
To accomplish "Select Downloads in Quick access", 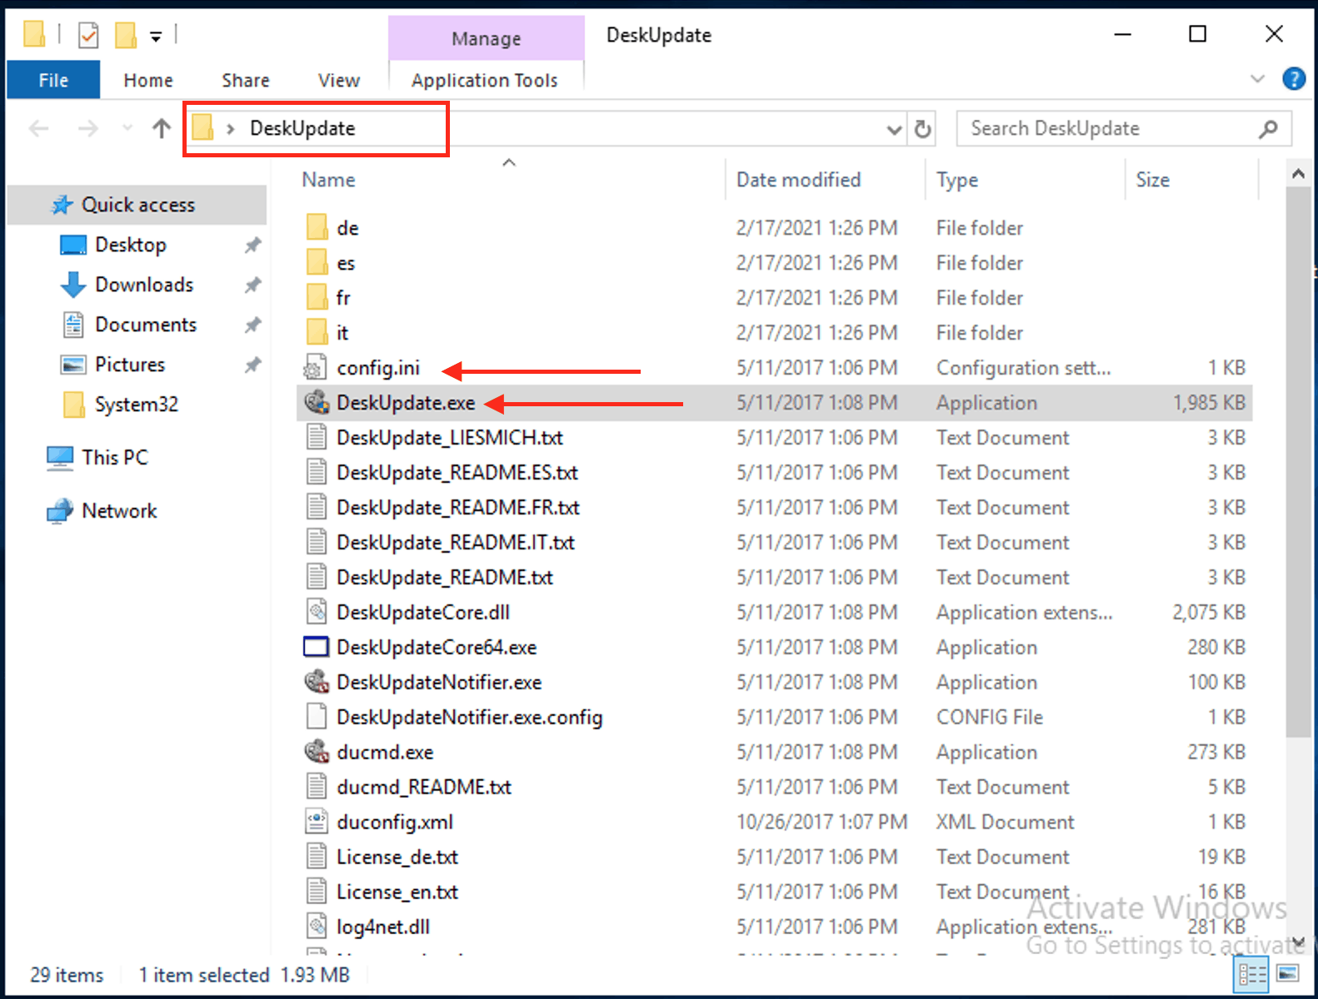I will point(144,285).
